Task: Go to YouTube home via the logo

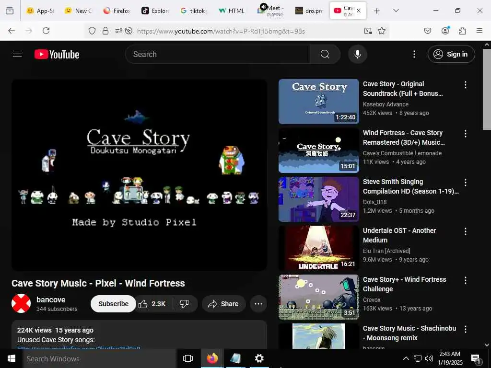Action: 57,54
